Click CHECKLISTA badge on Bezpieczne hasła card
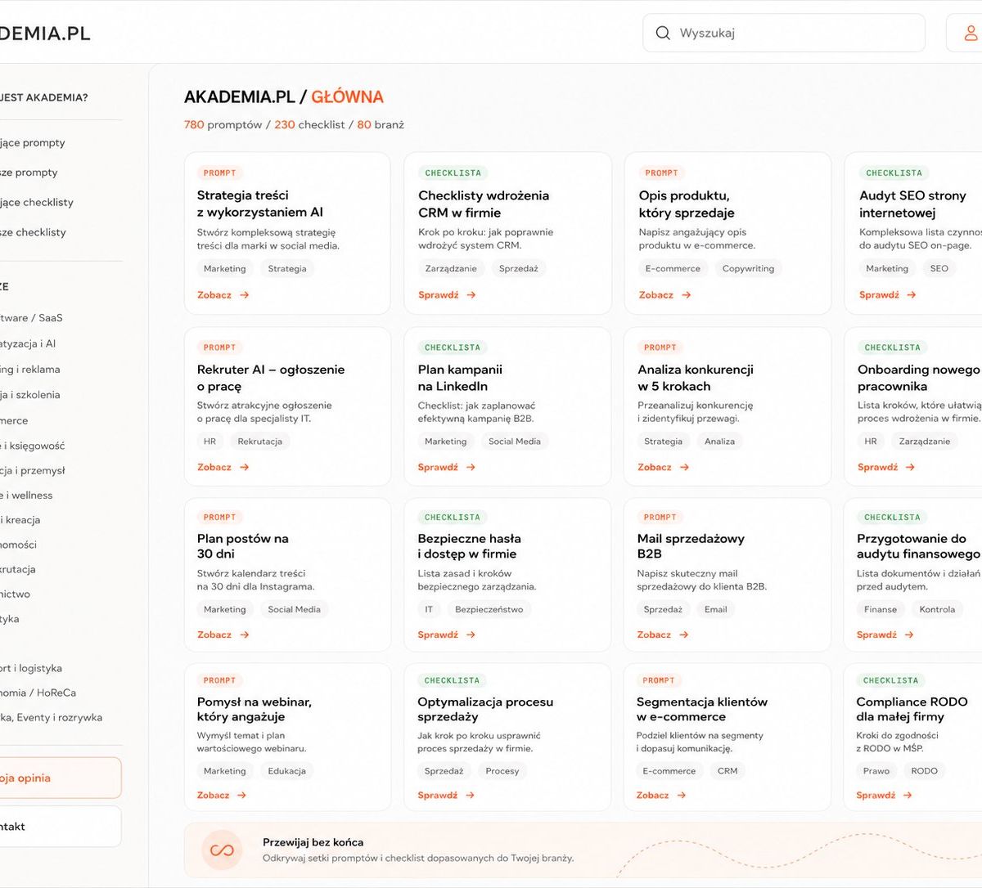 point(453,518)
